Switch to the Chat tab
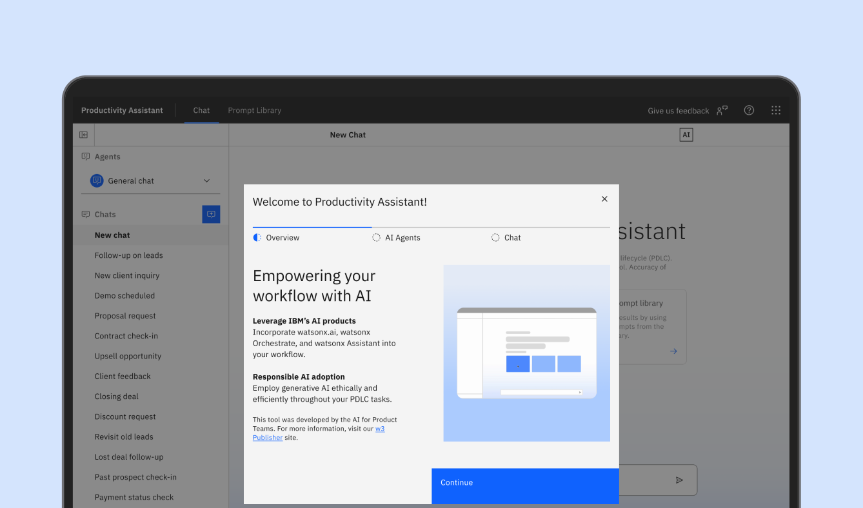Screen dimensions: 863x508 click(201, 110)
